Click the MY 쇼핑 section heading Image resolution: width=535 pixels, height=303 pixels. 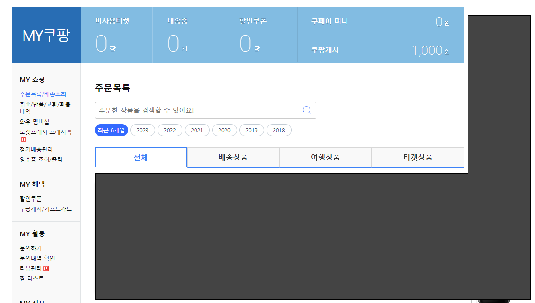tap(32, 80)
